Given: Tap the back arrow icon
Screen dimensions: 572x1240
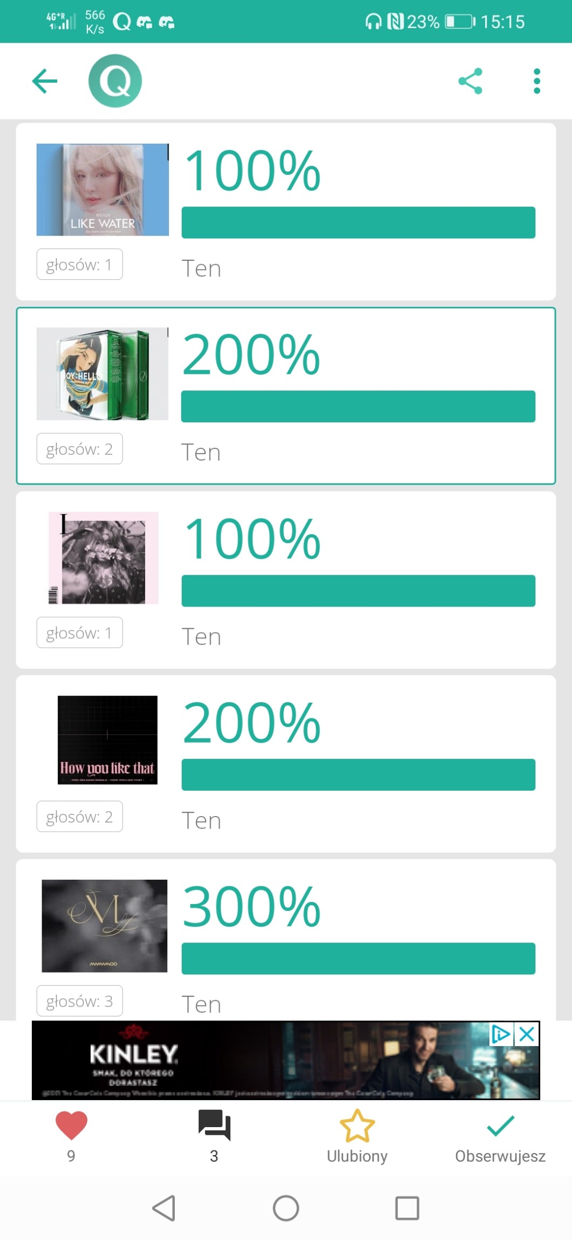Looking at the screenshot, I should click(x=45, y=81).
